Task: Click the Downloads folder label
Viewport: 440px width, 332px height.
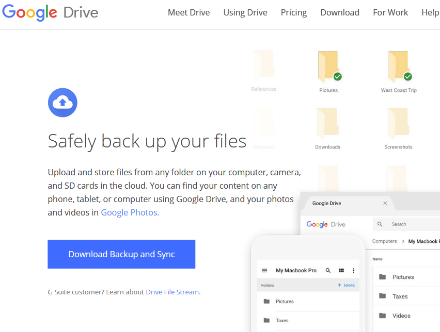Action: [x=327, y=147]
